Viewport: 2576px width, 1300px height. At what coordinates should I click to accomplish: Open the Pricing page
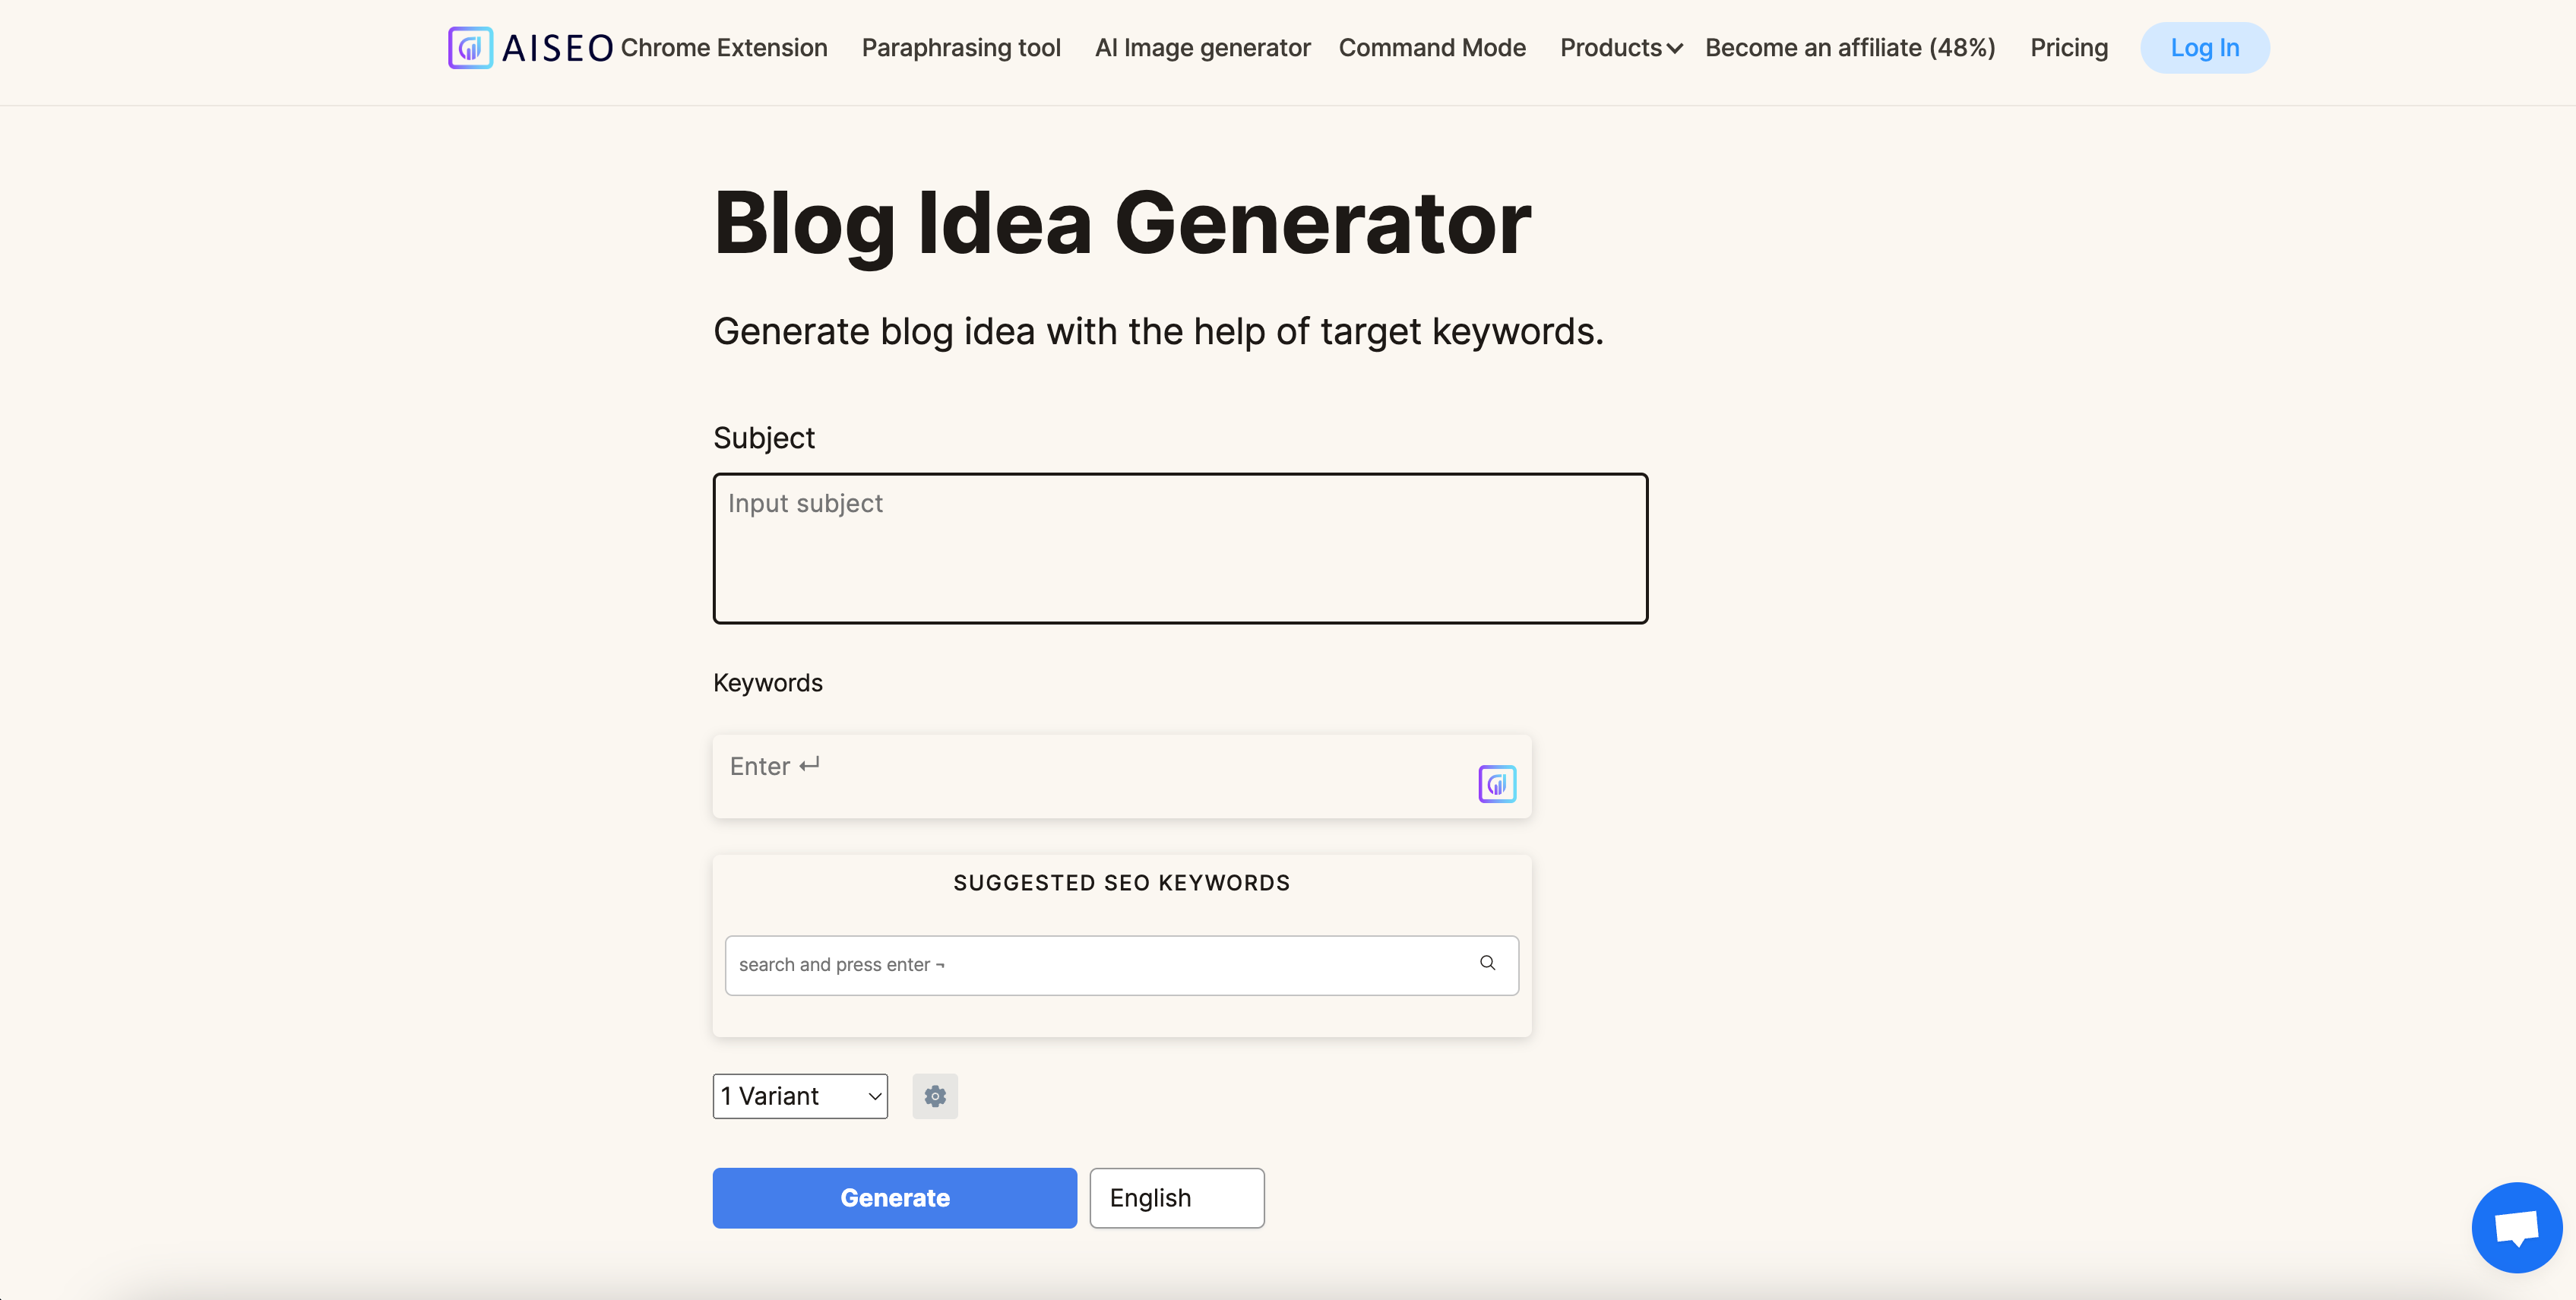[2069, 47]
